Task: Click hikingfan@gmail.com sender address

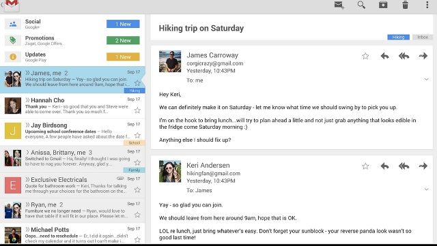Action: tap(214, 173)
